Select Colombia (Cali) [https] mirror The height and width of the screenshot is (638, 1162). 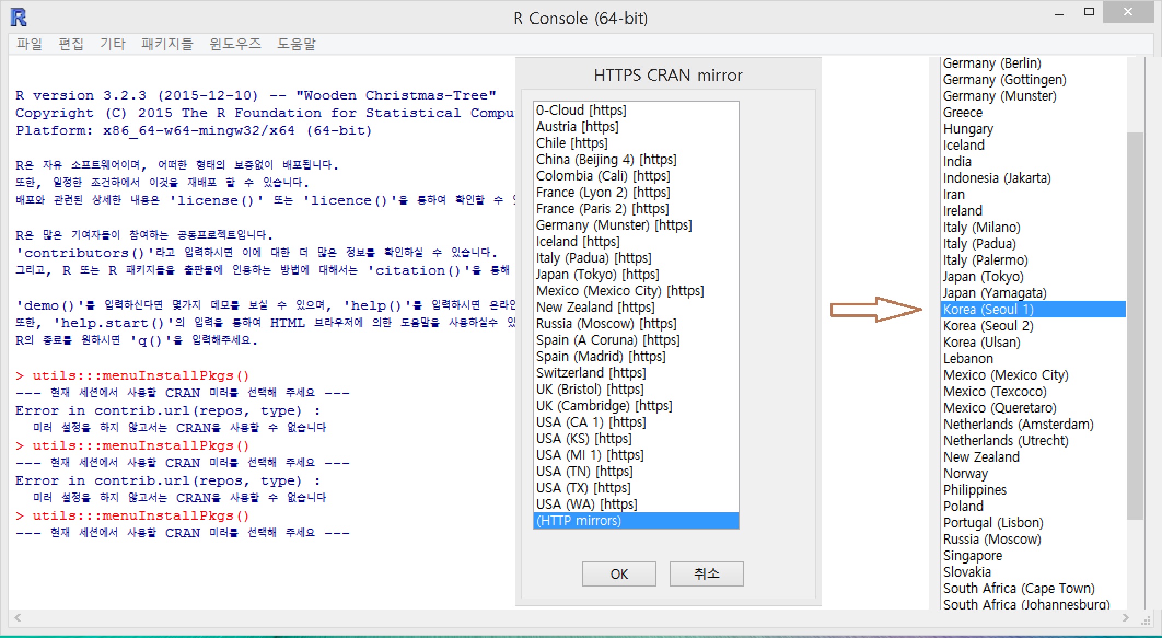pos(636,176)
